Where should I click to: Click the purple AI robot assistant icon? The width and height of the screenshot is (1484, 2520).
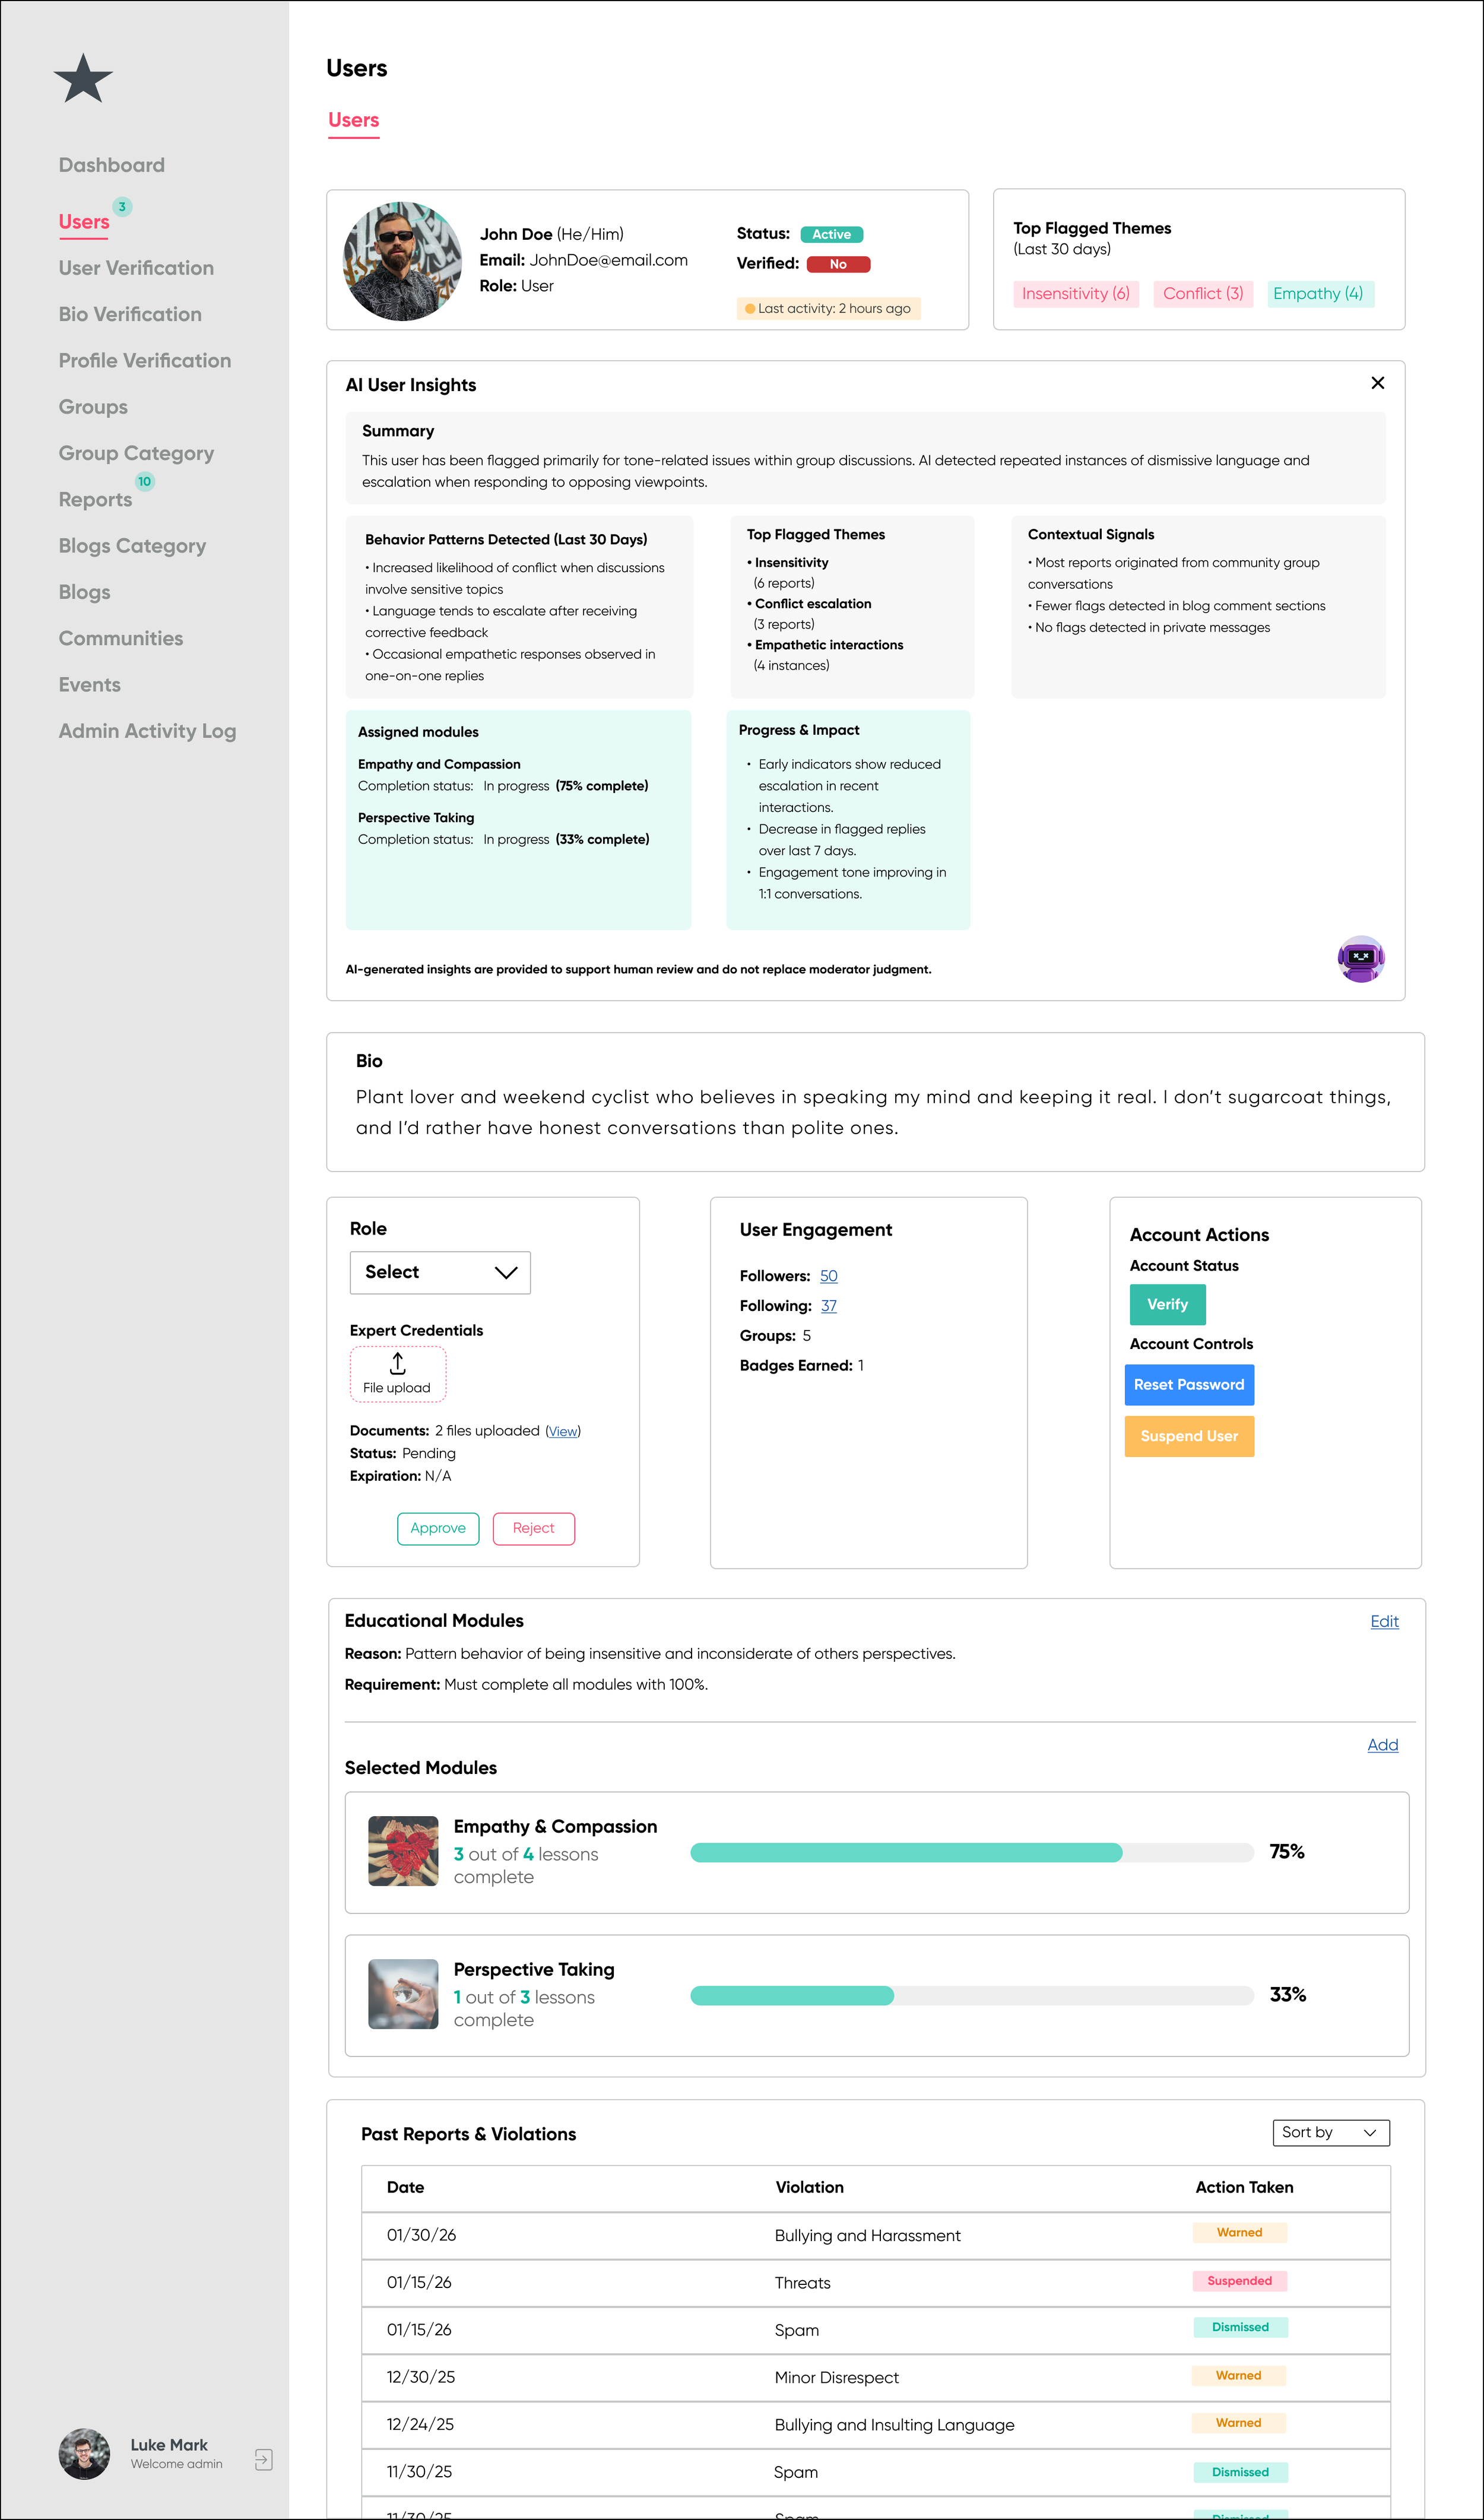(1360, 959)
